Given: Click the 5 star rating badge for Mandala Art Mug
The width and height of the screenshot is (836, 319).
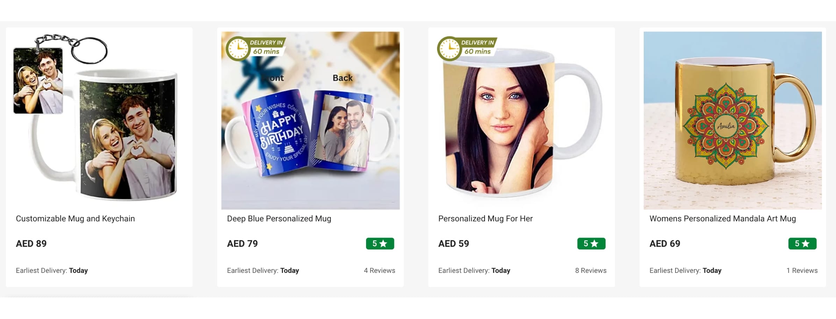Looking at the screenshot, I should (802, 244).
